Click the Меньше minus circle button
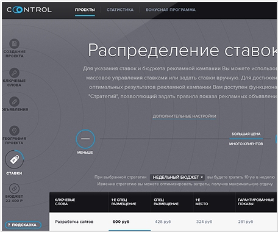Image resolution: width=278 pixels, height=232 pixels. (85, 139)
